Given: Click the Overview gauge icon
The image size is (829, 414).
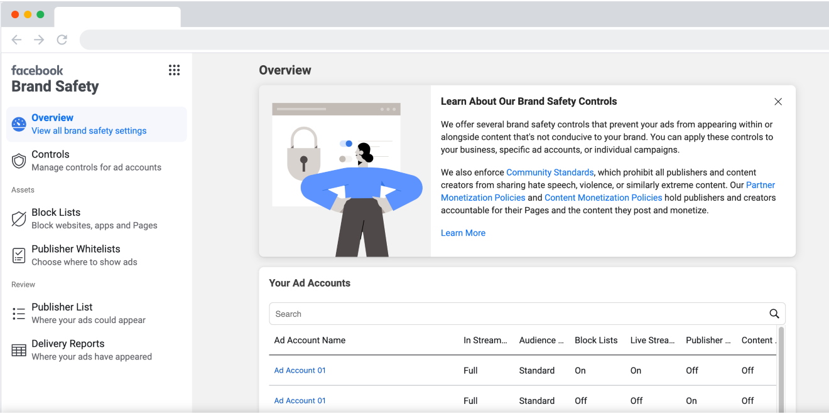Looking at the screenshot, I should pos(19,124).
